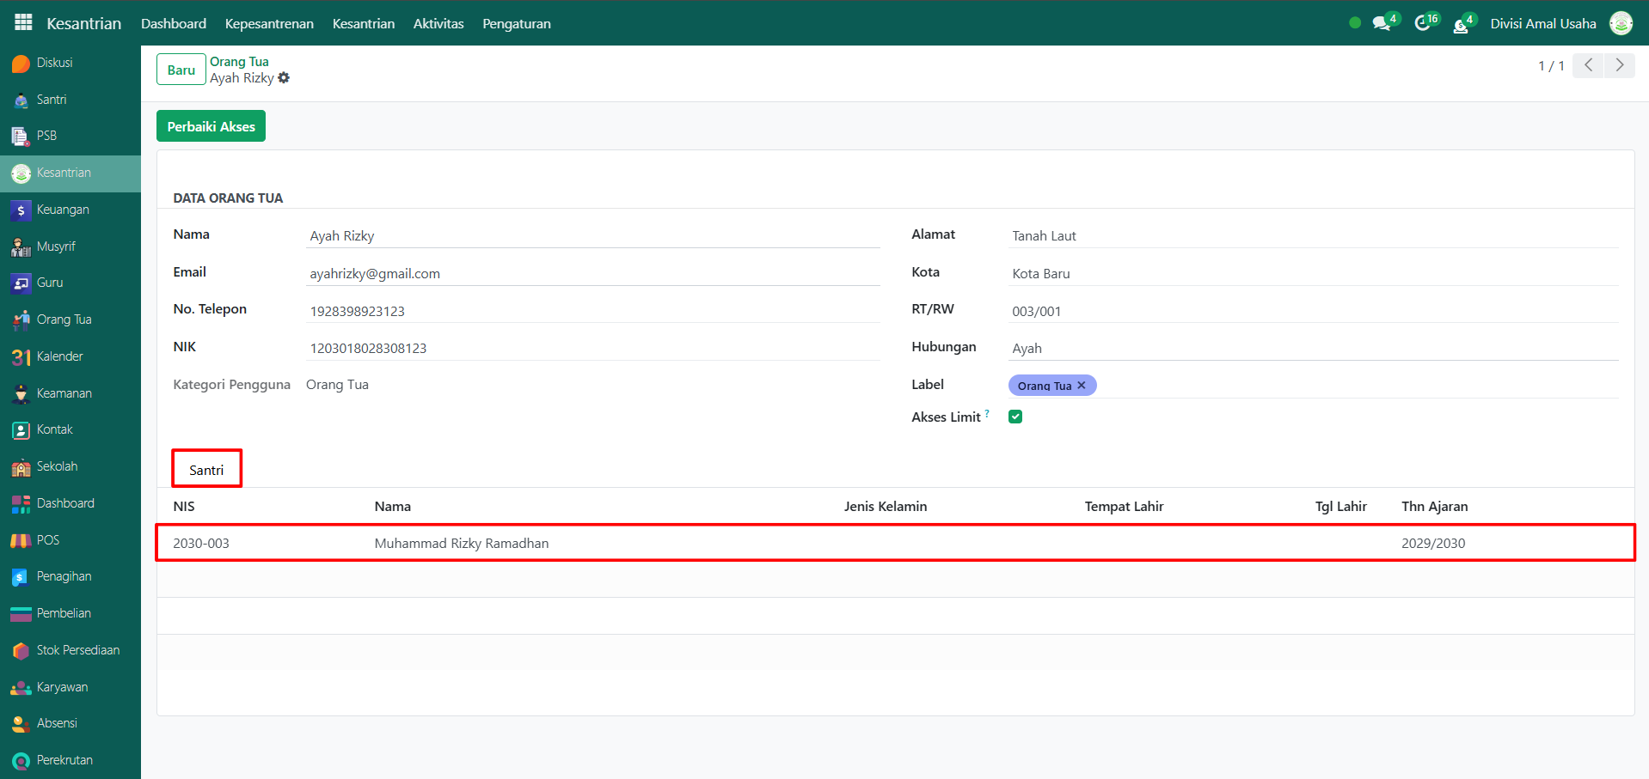Open the activities clock icon with 16 badge
The width and height of the screenshot is (1649, 779).
pyautogui.click(x=1423, y=23)
